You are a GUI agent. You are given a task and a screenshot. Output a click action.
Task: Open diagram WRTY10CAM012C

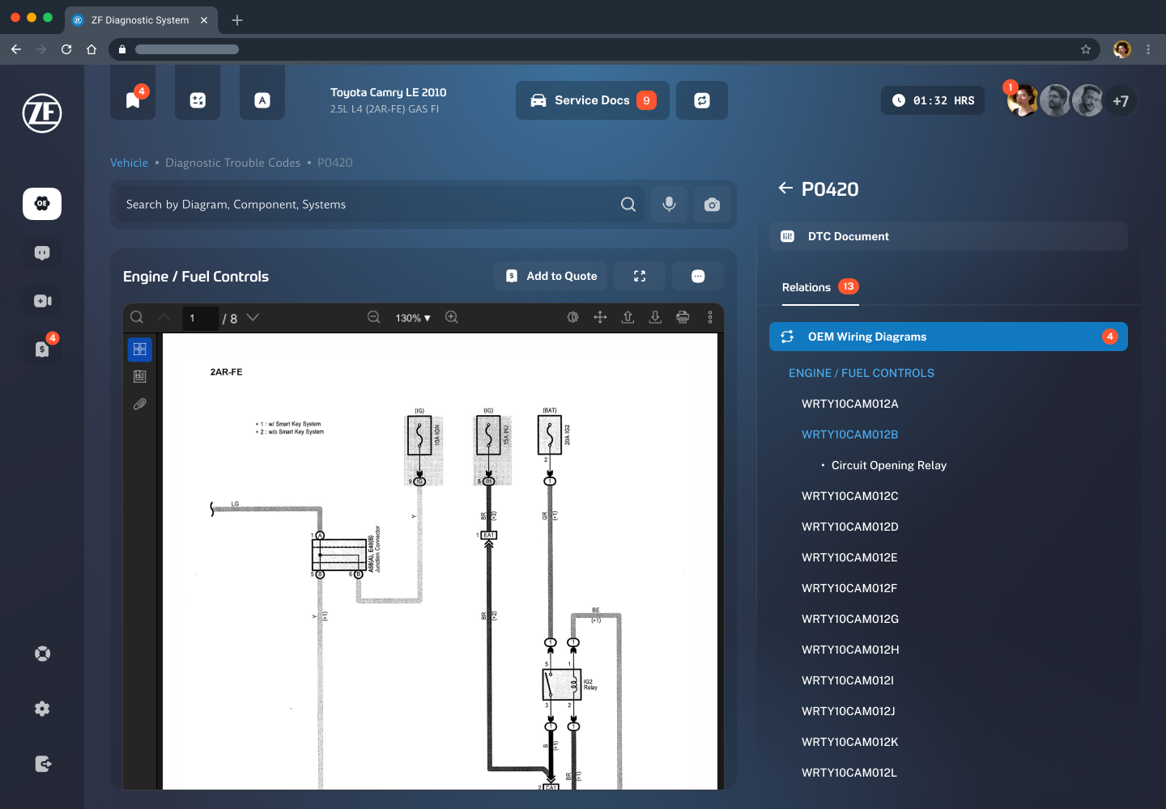click(850, 496)
